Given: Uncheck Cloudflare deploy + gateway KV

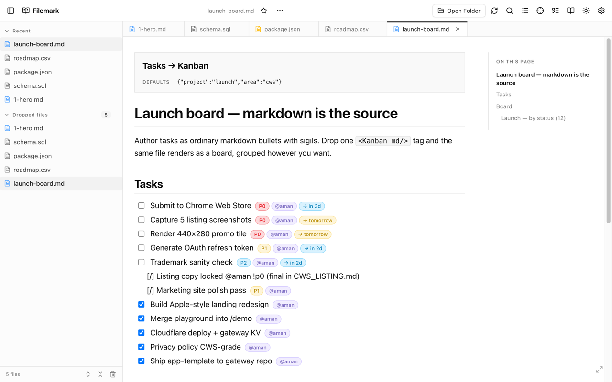Looking at the screenshot, I should pos(142,333).
